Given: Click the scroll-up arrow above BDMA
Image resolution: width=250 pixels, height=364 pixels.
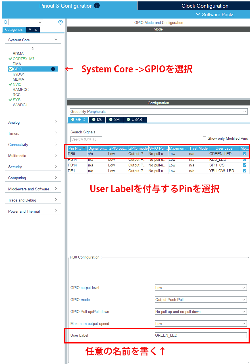Looking at the screenshot, I should [33, 48].
